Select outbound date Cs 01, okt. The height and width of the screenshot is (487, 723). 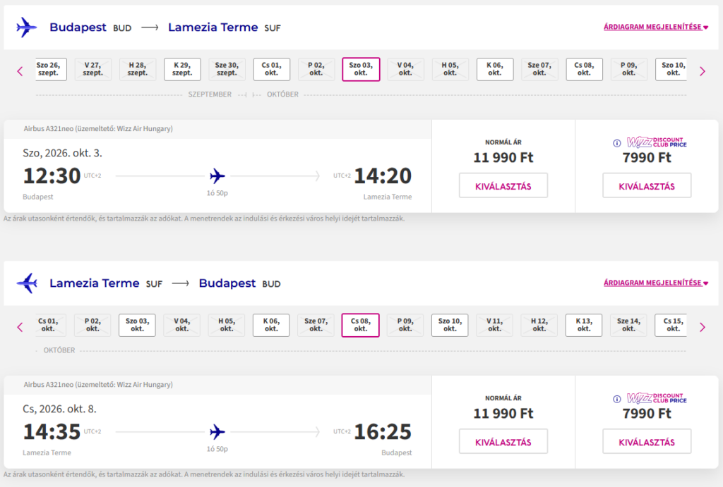(x=272, y=69)
